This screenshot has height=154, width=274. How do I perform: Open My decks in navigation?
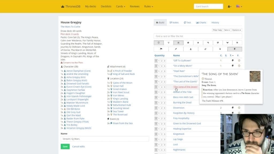pyautogui.click(x=90, y=6)
